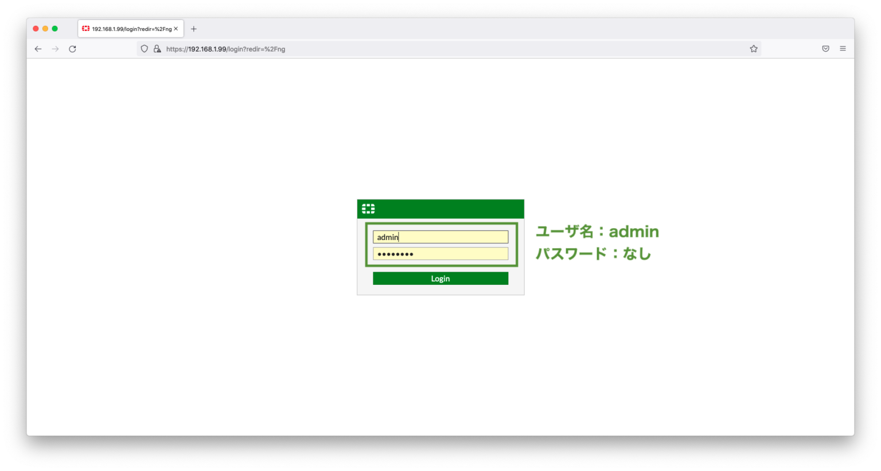This screenshot has height=471, width=881.
Task: Click the ユーザ名：admin annotation text
Action: 597,231
